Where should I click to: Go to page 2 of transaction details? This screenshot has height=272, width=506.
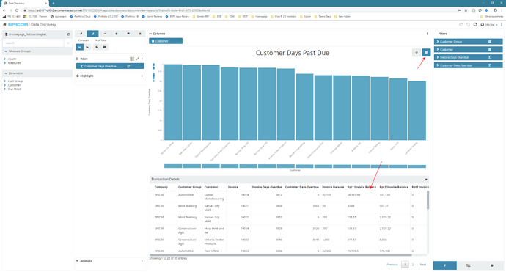click(413, 265)
